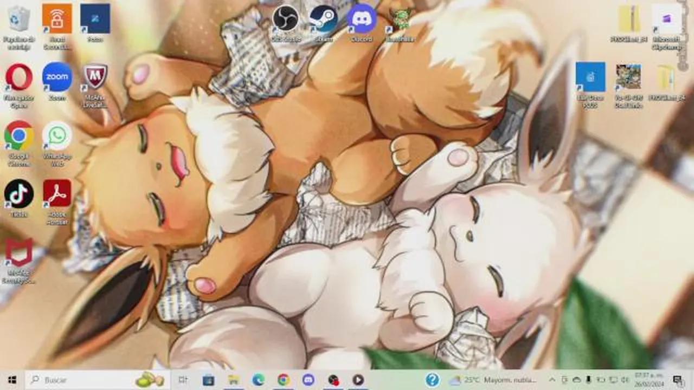Open File Explorer from the taskbar
Screen dimensions: 694x390
pyautogui.click(x=234, y=380)
